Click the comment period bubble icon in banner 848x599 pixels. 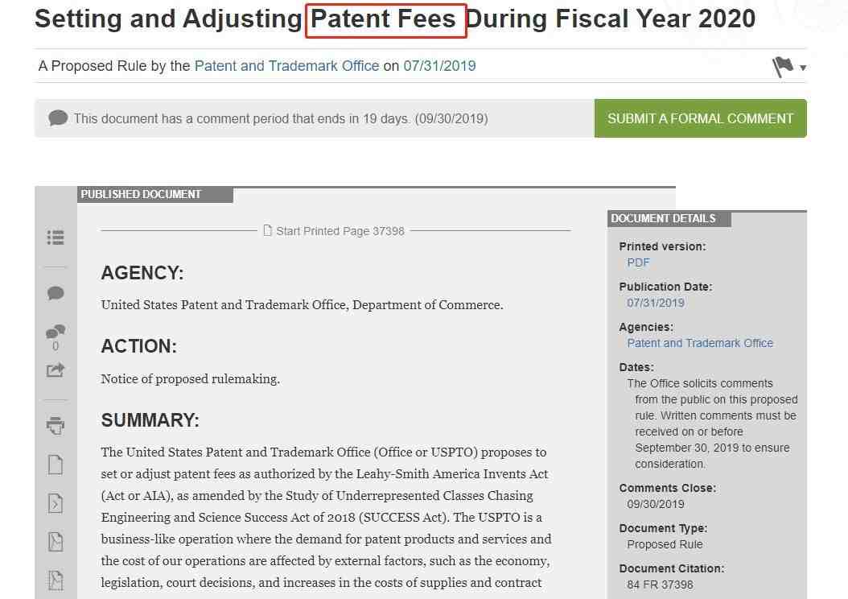[58, 118]
